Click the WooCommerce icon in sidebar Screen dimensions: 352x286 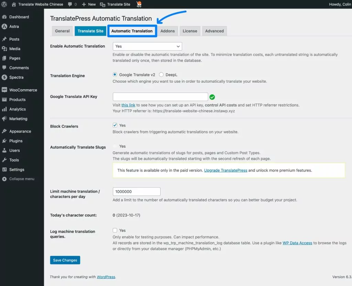coord(4,90)
